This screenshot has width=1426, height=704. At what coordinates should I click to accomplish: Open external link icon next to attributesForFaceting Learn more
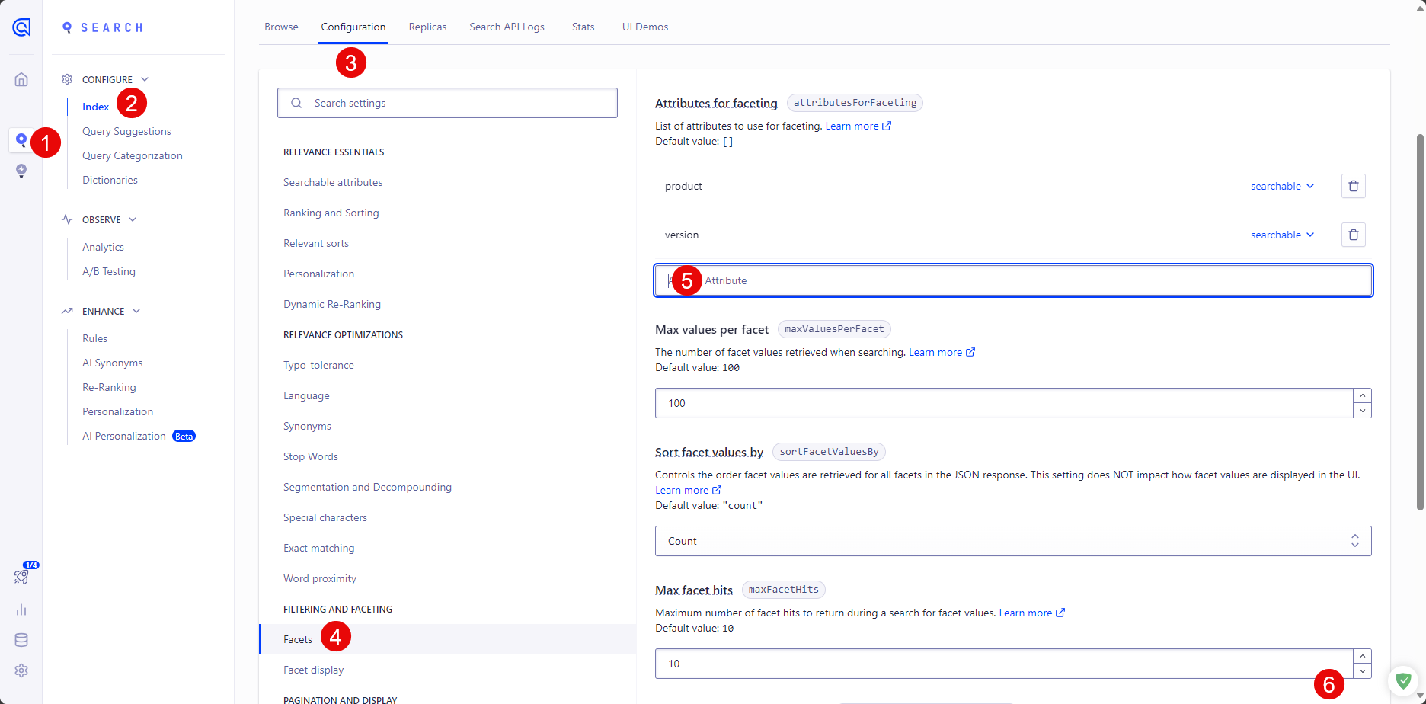coord(887,126)
